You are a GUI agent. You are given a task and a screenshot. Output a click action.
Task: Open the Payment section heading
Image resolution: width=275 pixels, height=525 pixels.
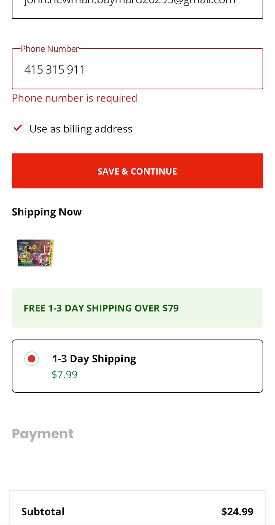[x=43, y=434]
